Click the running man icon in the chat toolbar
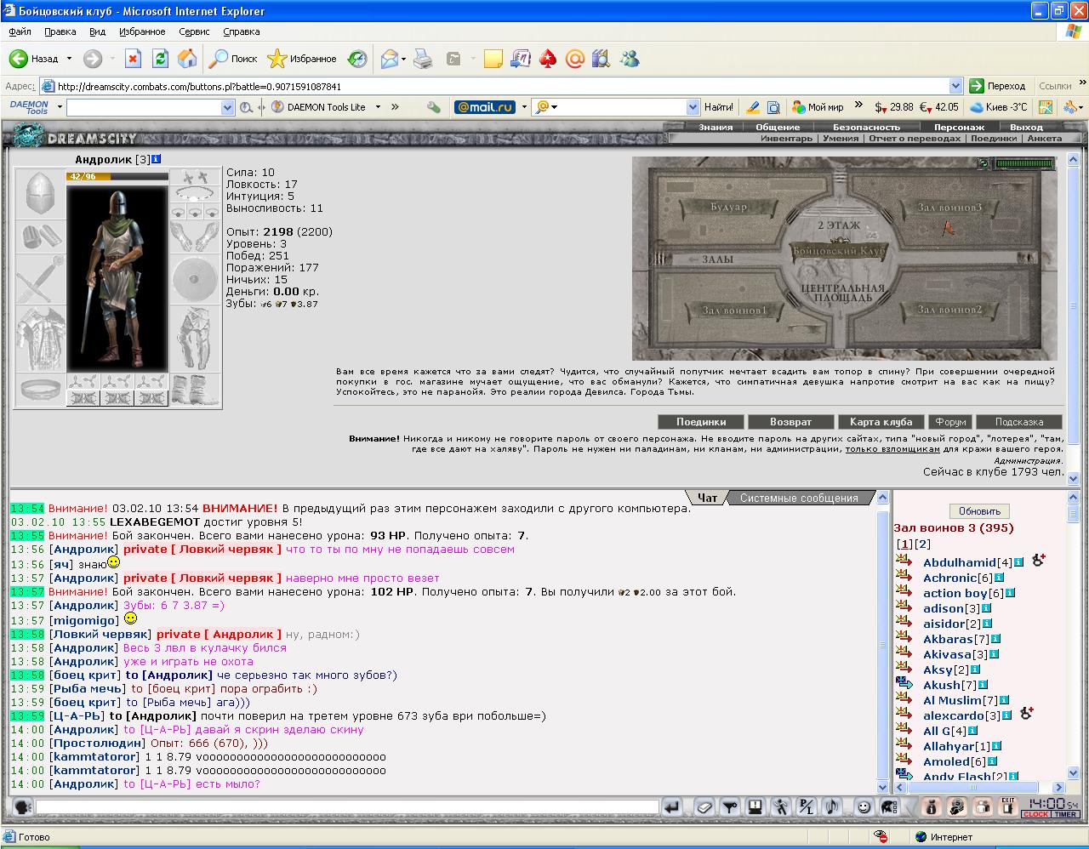 pyautogui.click(x=780, y=806)
